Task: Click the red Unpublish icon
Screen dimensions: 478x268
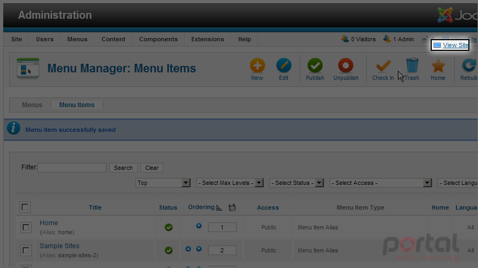Action: (346, 65)
